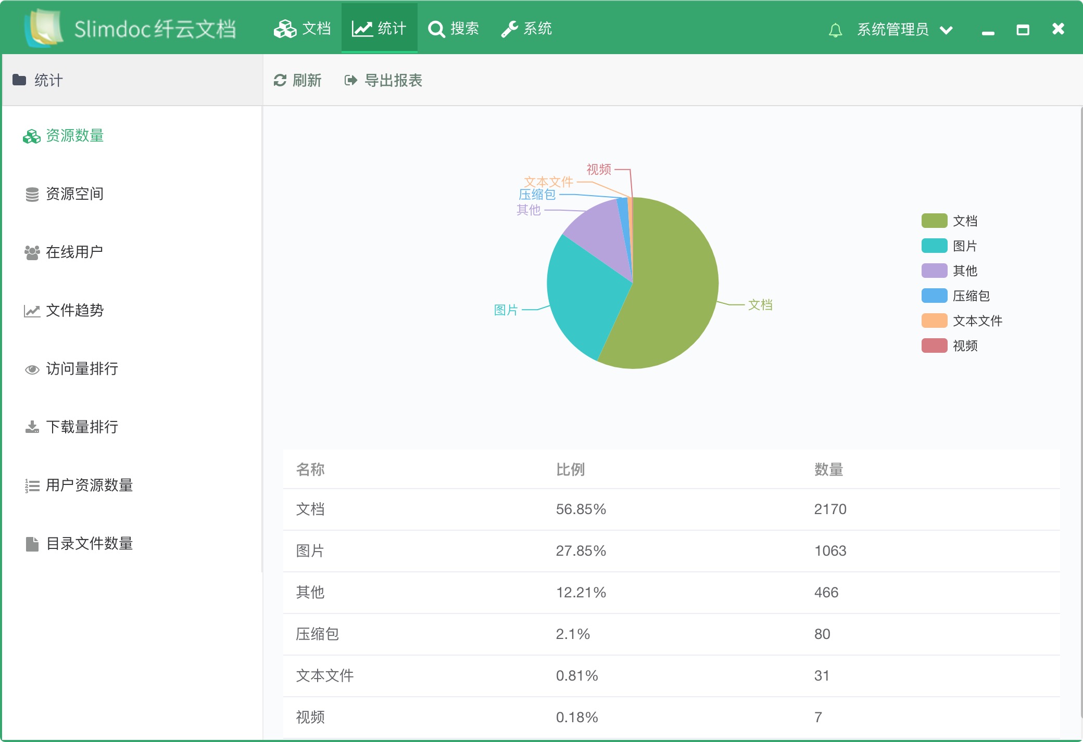This screenshot has height=742, width=1083.
Task: Click the 压缩包 label beside the pie chart
Action: point(537,195)
